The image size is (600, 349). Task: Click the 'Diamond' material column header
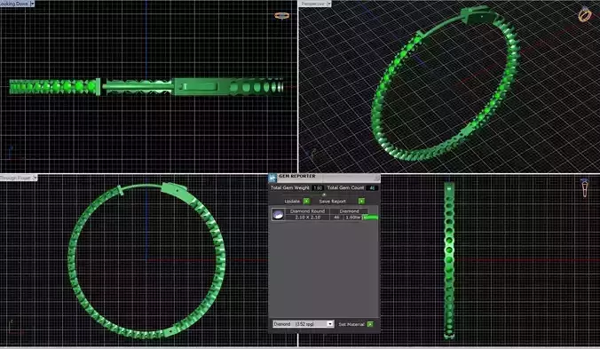(x=349, y=211)
